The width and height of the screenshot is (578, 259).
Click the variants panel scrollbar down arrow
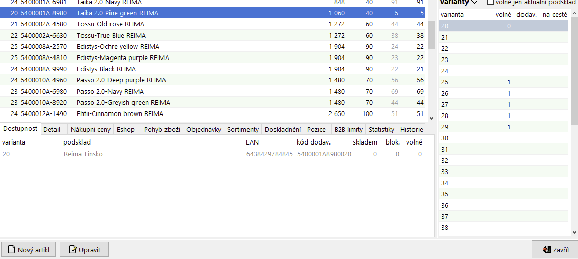574,232
